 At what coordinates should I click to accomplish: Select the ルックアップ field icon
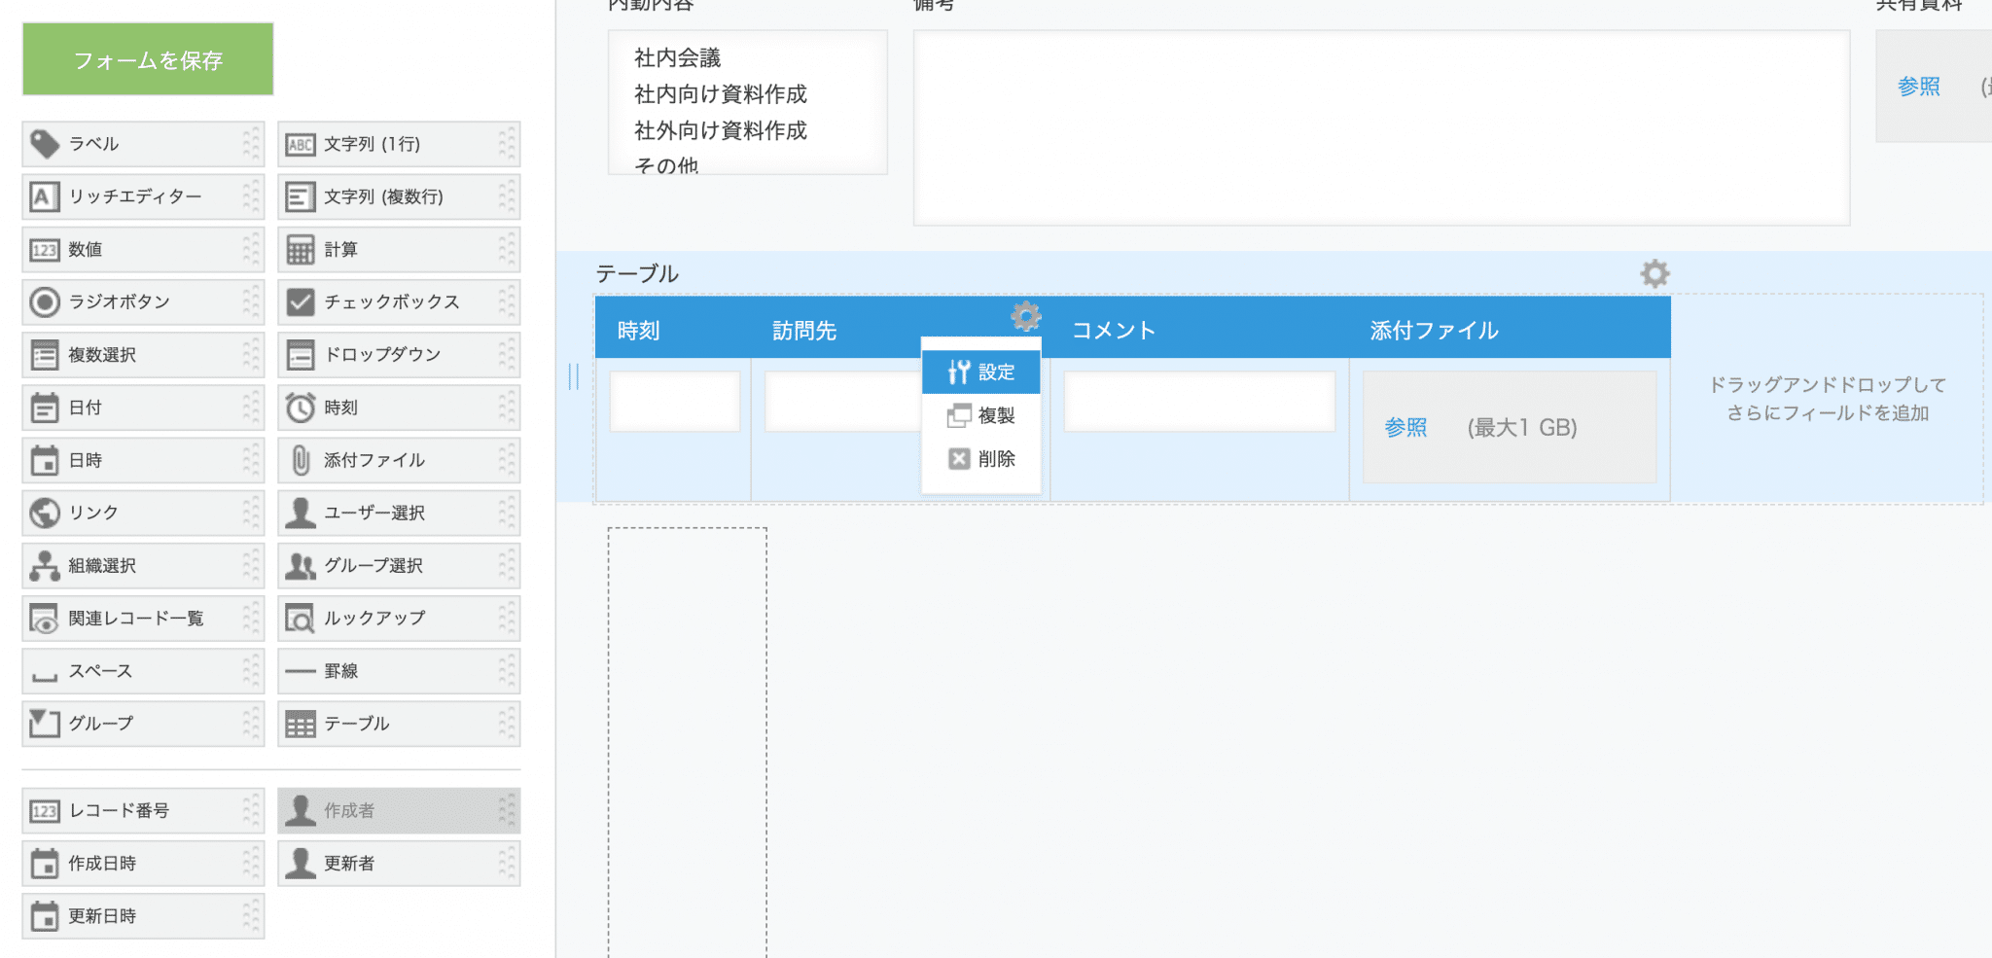[x=301, y=619]
